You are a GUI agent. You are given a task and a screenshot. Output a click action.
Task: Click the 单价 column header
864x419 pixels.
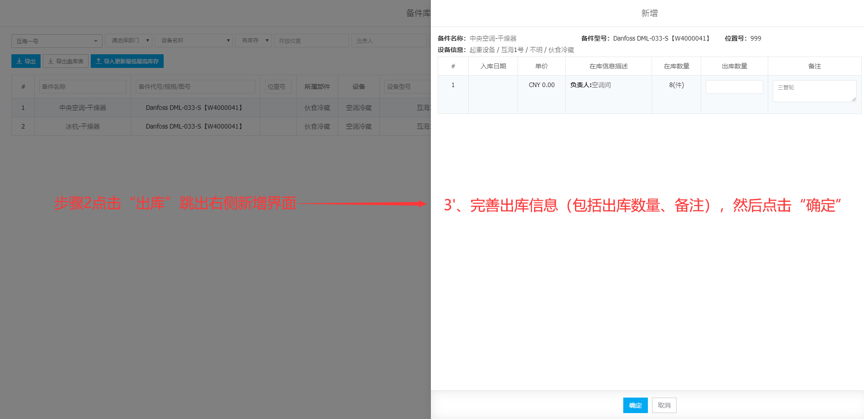click(x=542, y=66)
